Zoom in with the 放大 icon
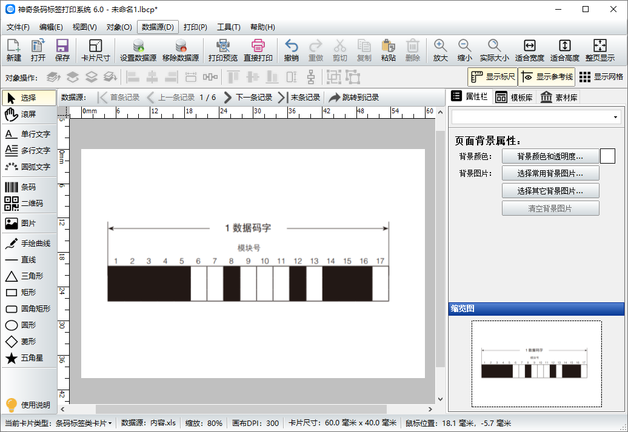628x432 pixels. (440, 50)
